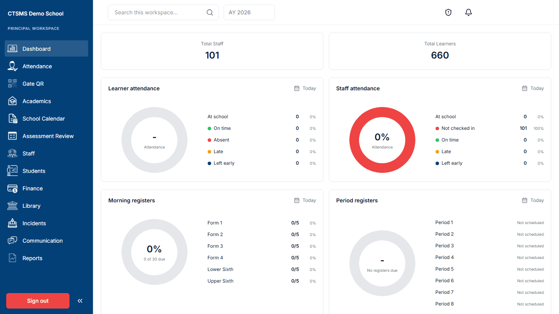559x314 pixels.
Task: Click the Library building icon
Action: 12,205
